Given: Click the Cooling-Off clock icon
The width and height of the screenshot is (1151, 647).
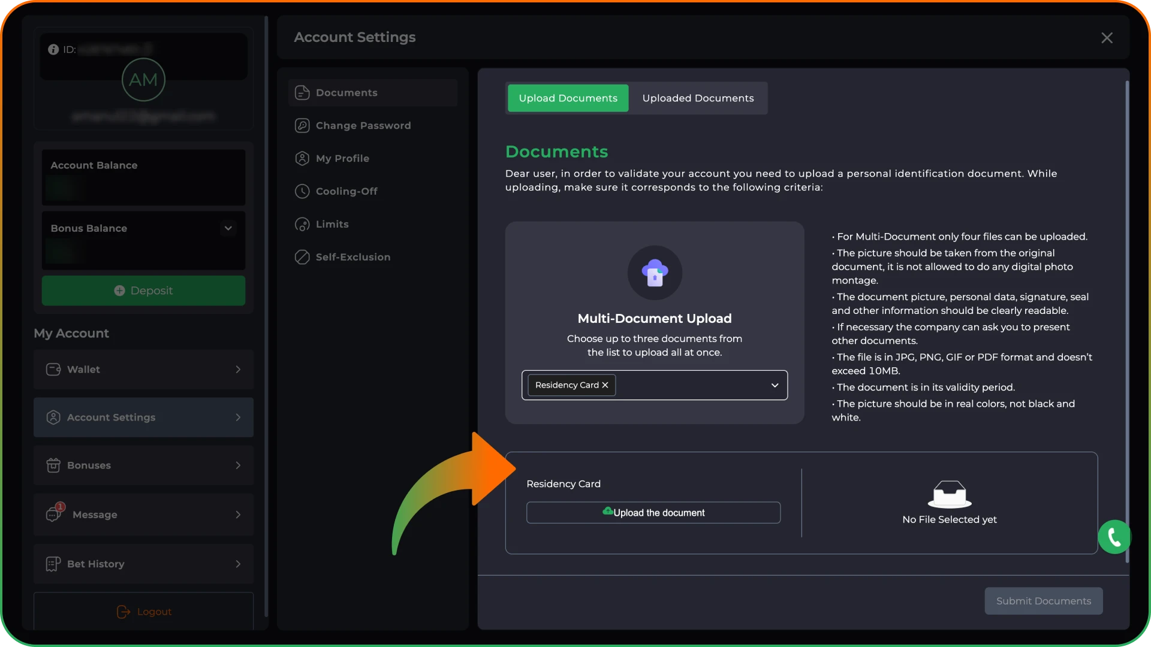Looking at the screenshot, I should point(302,191).
